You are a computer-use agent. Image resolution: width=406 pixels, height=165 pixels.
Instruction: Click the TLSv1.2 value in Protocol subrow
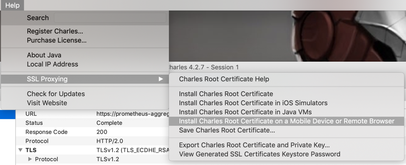click(x=108, y=159)
